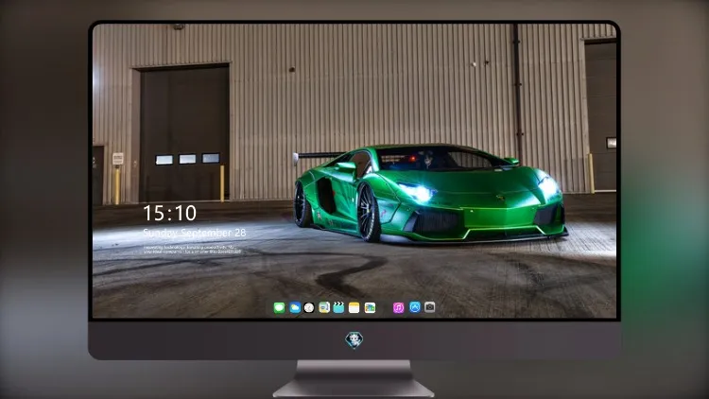
Task: Open the green Messages app in dock
Action: coord(279,307)
